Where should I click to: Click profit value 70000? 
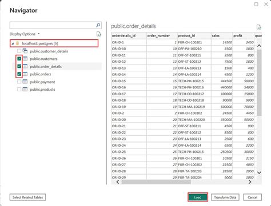(x=244, y=107)
